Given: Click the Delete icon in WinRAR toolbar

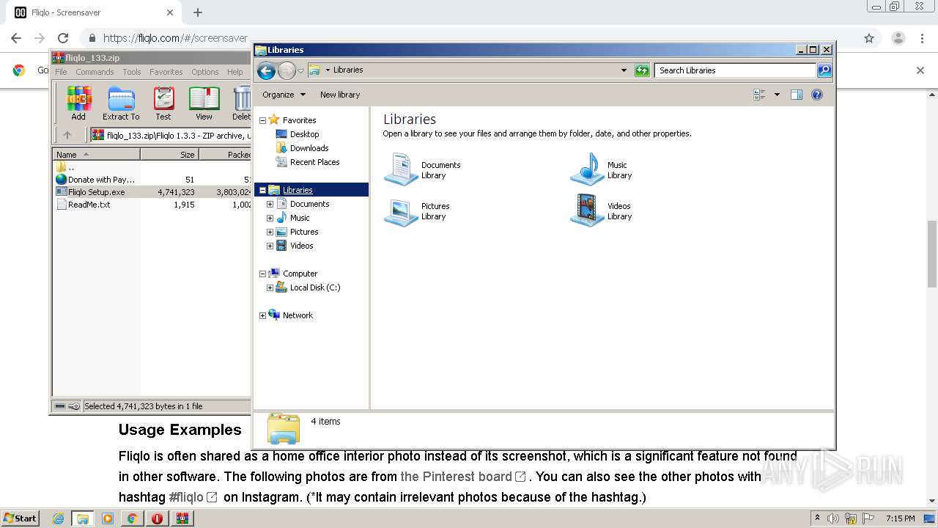Looking at the screenshot, I should click(x=241, y=103).
